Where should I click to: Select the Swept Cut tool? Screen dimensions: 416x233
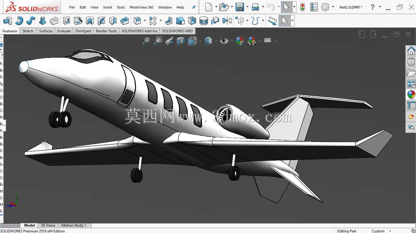pos(101,21)
